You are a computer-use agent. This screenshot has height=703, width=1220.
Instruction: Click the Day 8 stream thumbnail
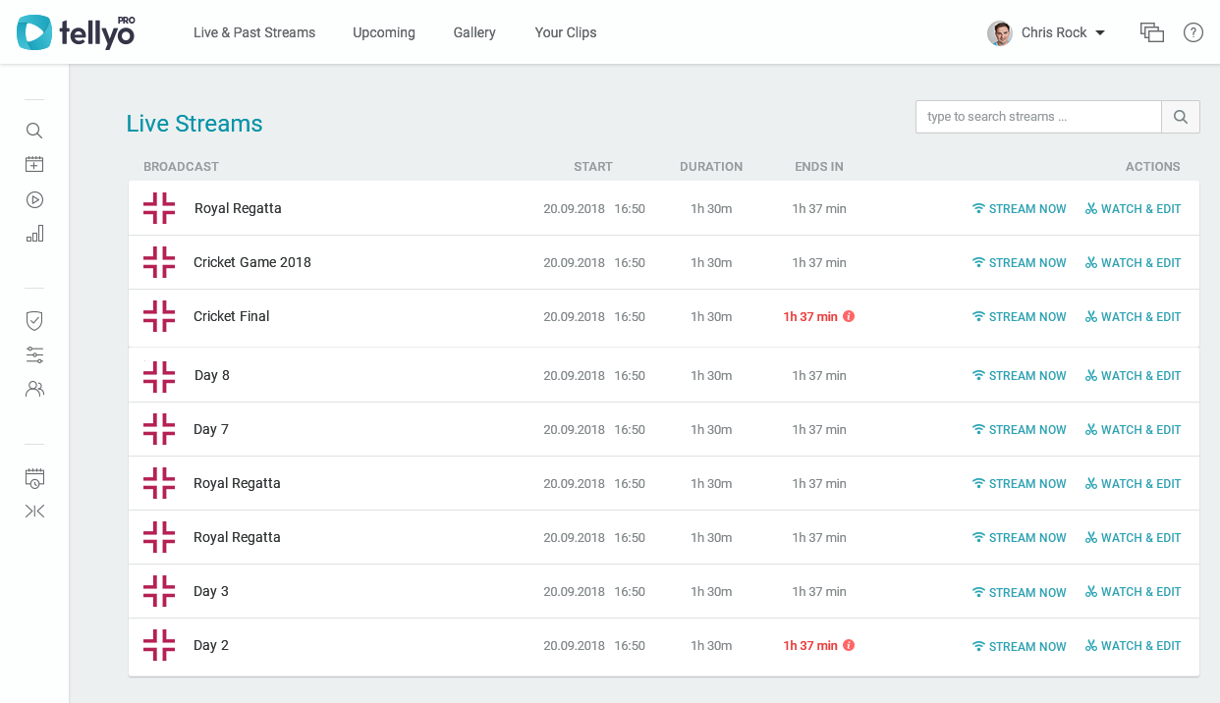coord(159,375)
